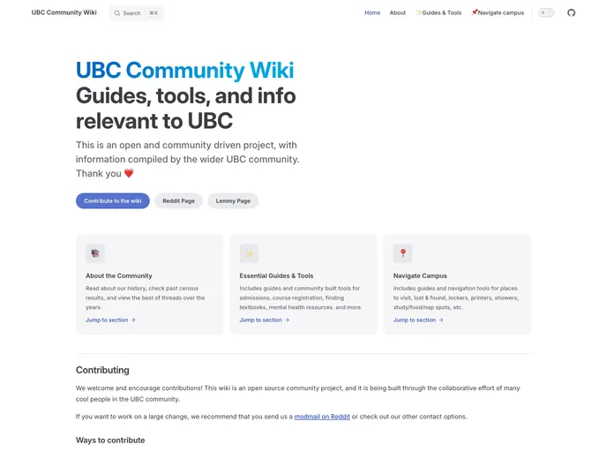
Task: Open the Lemmy Page button
Action: (x=233, y=201)
